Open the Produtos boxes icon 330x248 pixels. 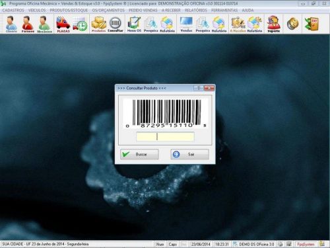[98, 24]
